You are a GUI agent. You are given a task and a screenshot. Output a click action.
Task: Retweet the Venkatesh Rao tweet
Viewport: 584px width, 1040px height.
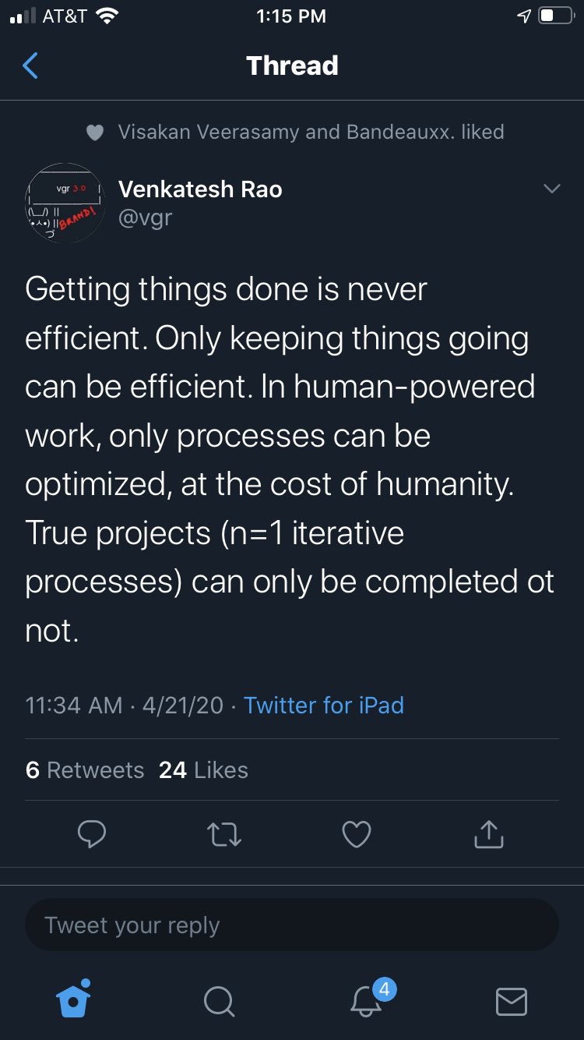(224, 835)
